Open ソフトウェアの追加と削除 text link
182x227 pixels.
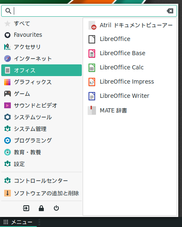pyautogui.click(x=46, y=193)
